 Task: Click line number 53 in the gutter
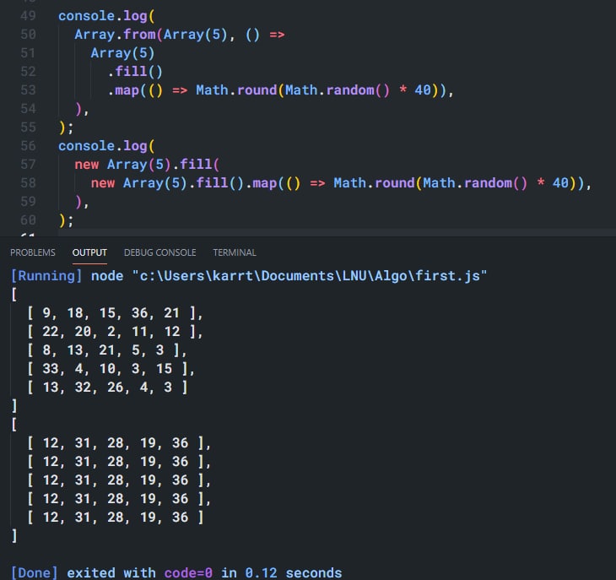(28, 90)
